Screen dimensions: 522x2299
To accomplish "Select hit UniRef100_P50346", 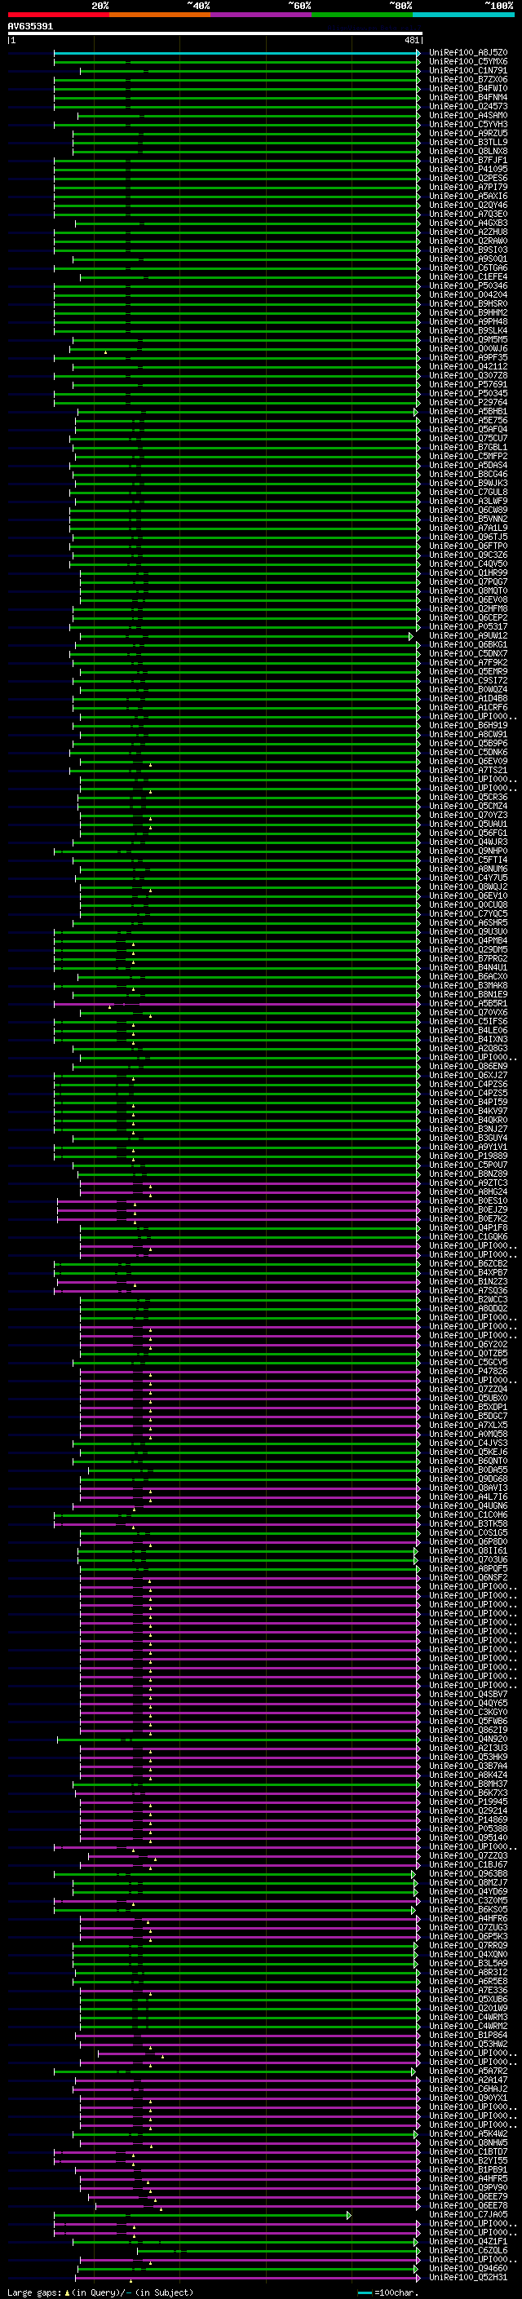I will pos(468,285).
